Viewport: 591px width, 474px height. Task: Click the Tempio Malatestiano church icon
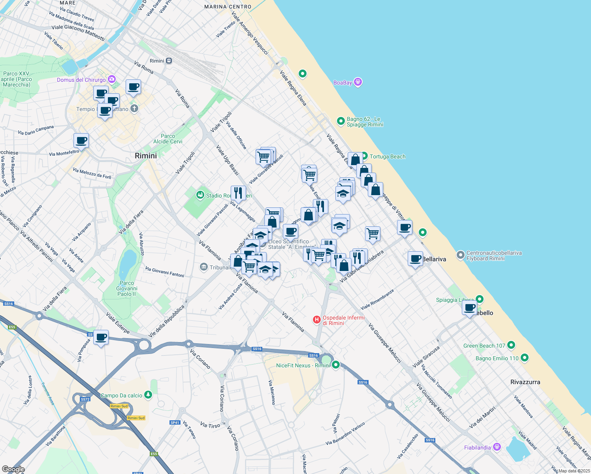click(x=134, y=109)
